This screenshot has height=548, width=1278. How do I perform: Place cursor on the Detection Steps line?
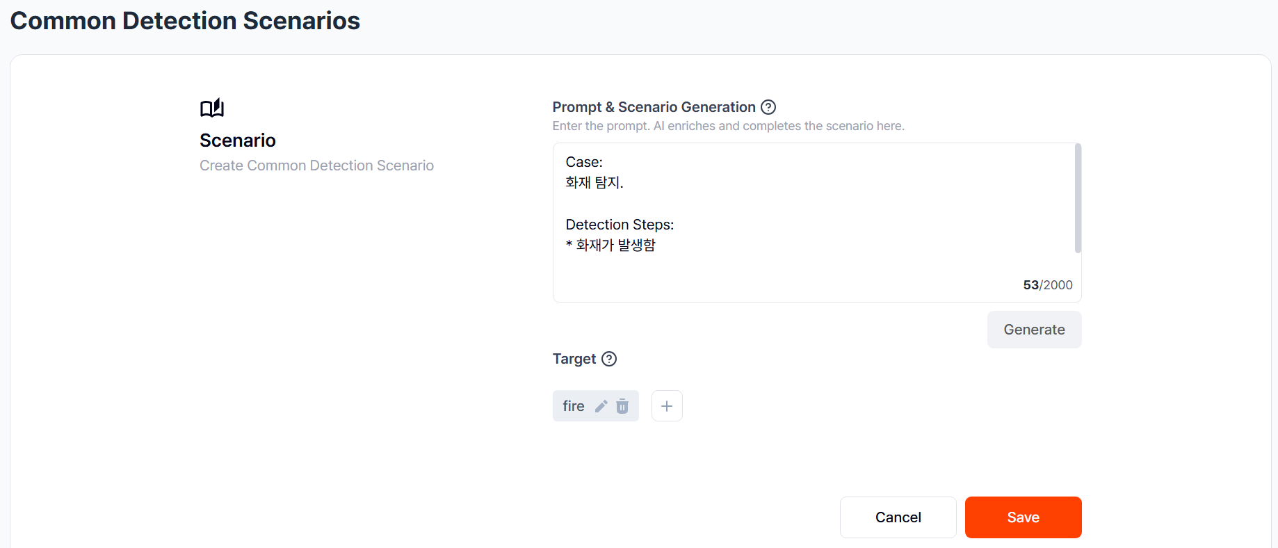(620, 225)
